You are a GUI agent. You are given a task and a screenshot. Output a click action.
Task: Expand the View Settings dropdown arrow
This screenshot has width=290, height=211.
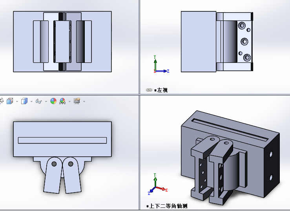[x=84, y=101]
